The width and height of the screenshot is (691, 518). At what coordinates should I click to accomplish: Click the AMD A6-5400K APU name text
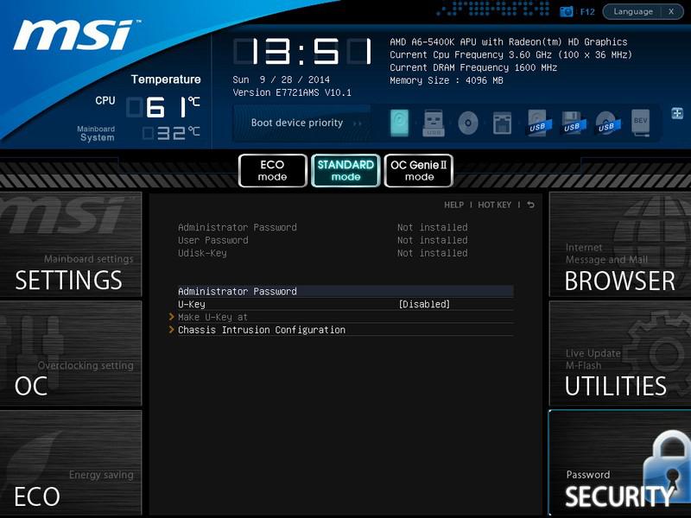pyautogui.click(x=509, y=41)
